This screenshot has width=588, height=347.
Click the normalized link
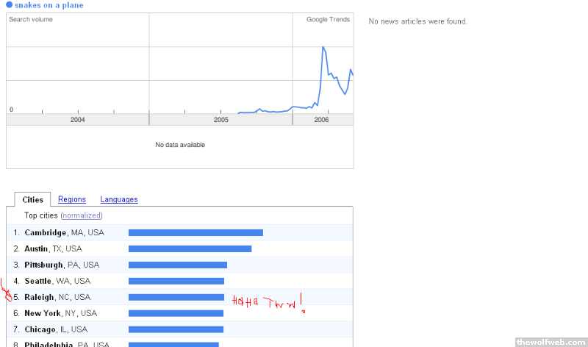82,215
